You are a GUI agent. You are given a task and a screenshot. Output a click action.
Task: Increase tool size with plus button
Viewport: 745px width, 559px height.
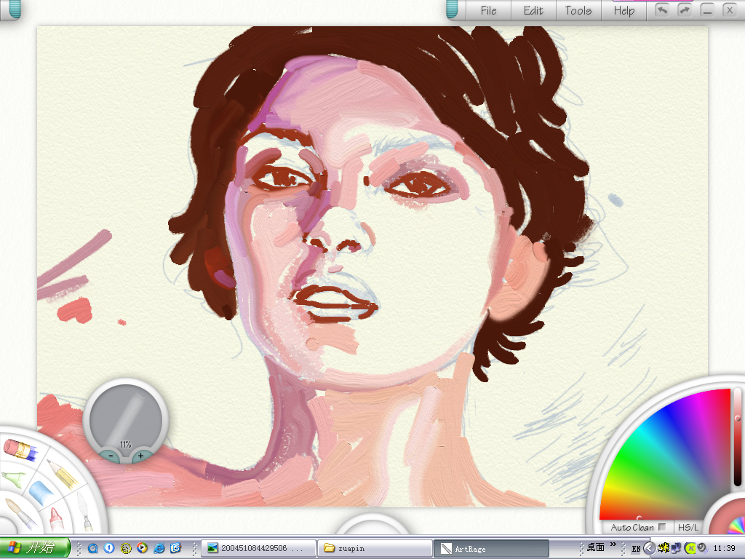[140, 456]
